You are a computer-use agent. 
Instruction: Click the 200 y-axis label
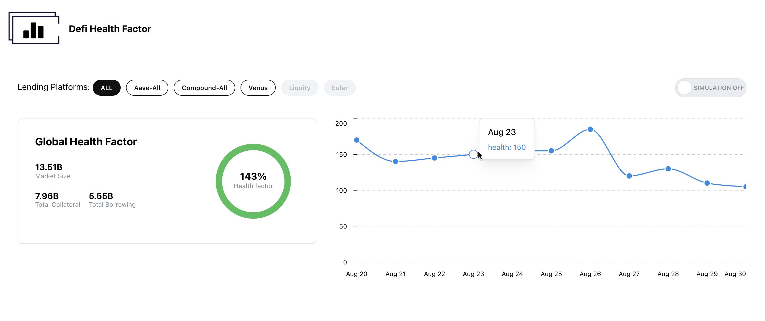pos(341,123)
